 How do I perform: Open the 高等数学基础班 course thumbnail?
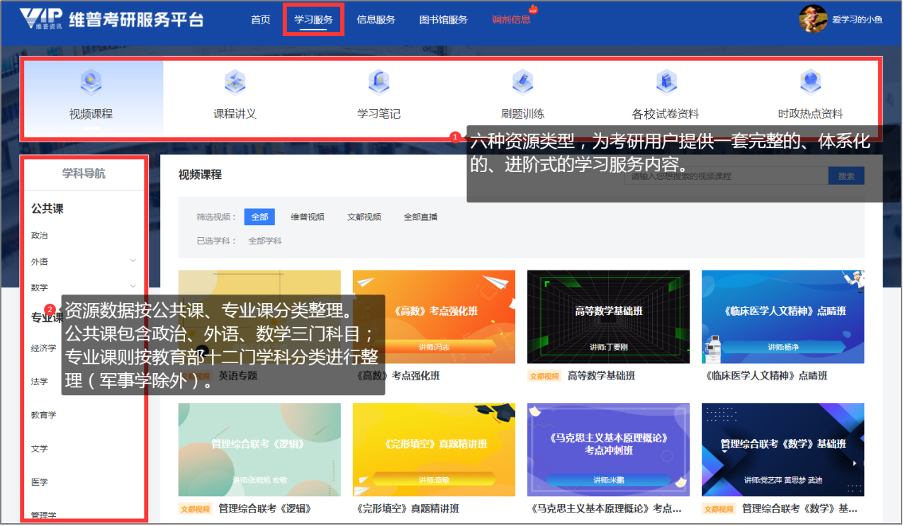[608, 316]
